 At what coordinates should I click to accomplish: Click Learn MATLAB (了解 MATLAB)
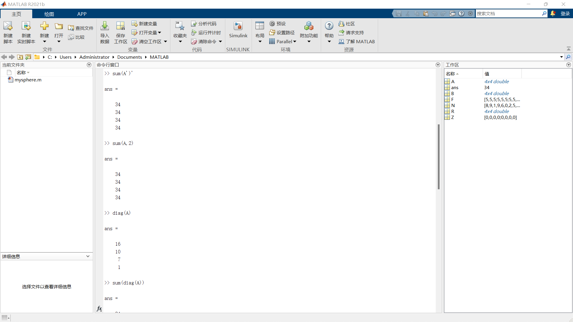pyautogui.click(x=357, y=41)
